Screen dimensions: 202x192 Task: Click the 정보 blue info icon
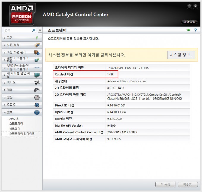tap(37, 112)
